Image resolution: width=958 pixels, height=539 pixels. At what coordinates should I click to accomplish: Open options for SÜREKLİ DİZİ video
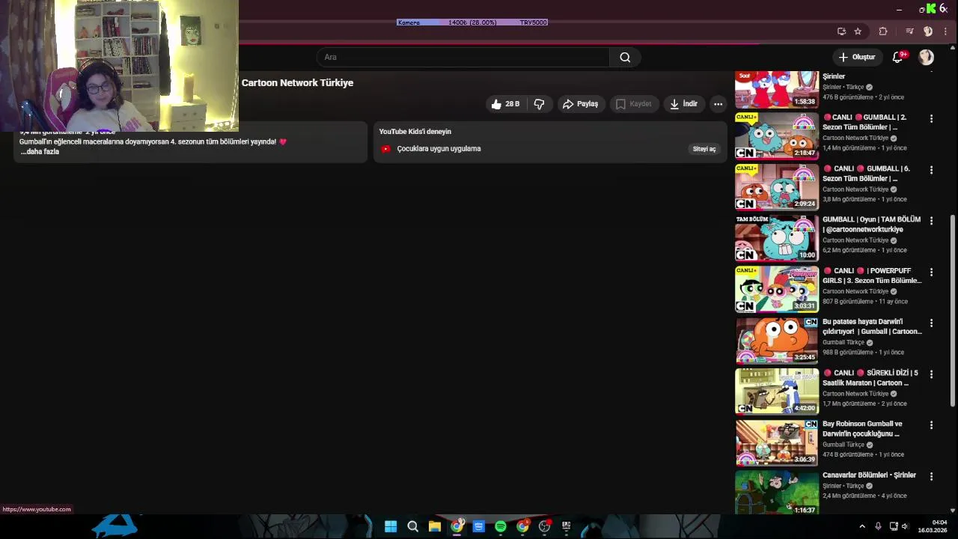click(x=931, y=374)
